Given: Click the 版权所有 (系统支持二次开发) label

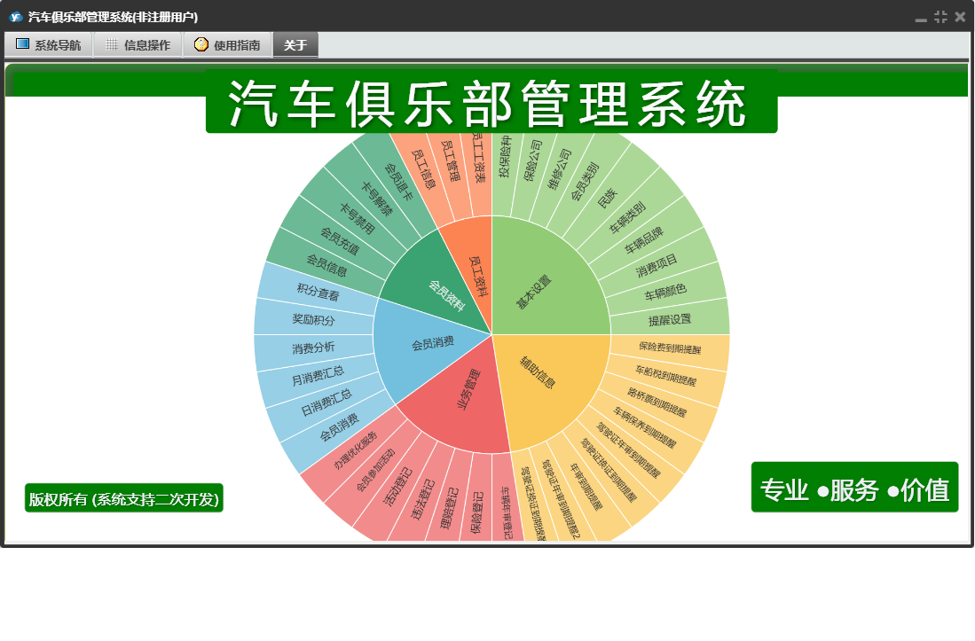Looking at the screenshot, I should (123, 498).
